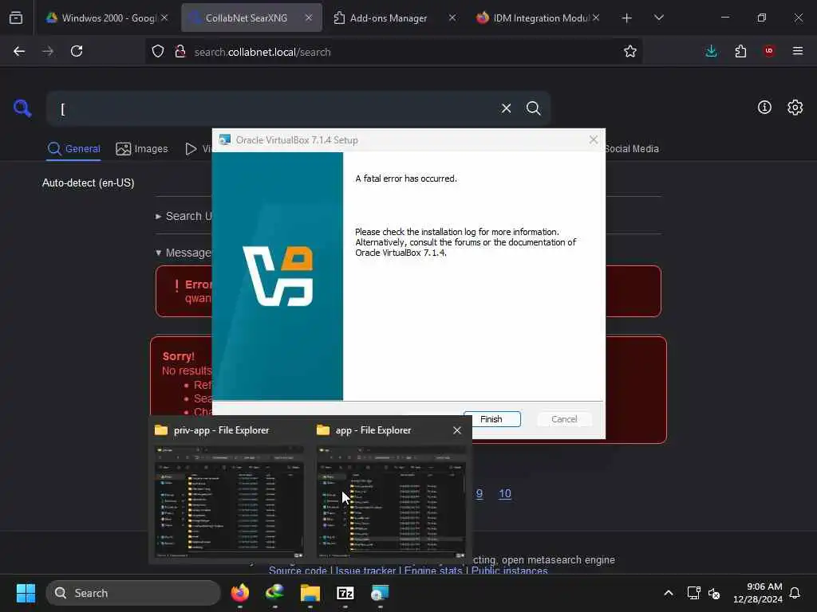The image size is (817, 612).
Task: Open the VirtualBox installer taskbar icon
Action: click(x=380, y=593)
